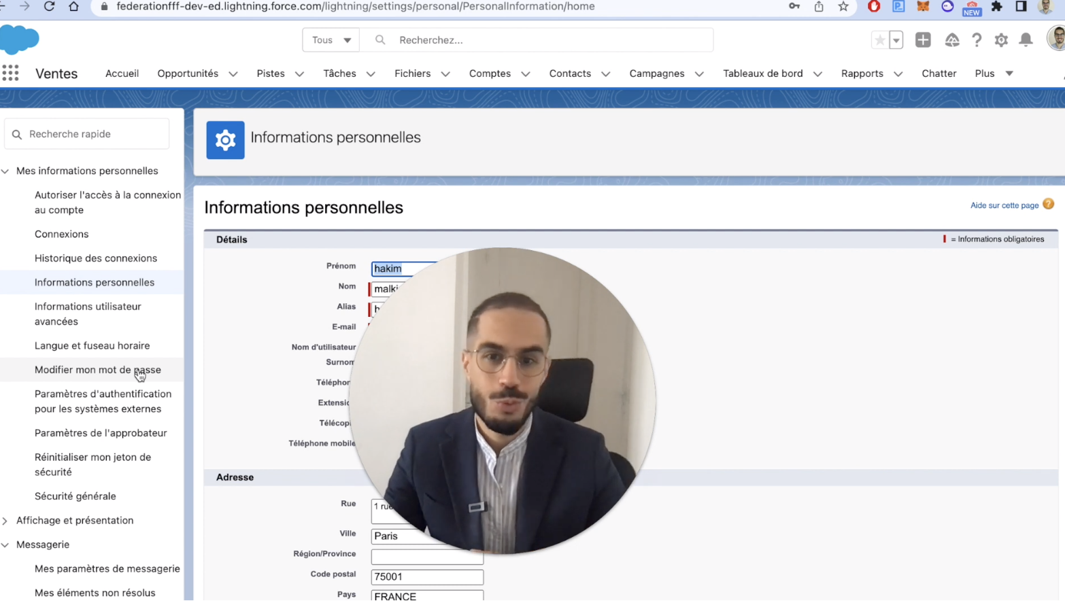Expand Affichage et présentation section
The width and height of the screenshot is (1065, 601).
point(5,521)
